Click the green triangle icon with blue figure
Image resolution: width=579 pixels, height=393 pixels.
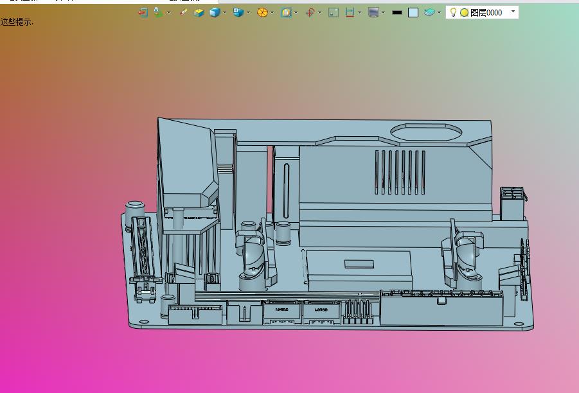point(159,13)
